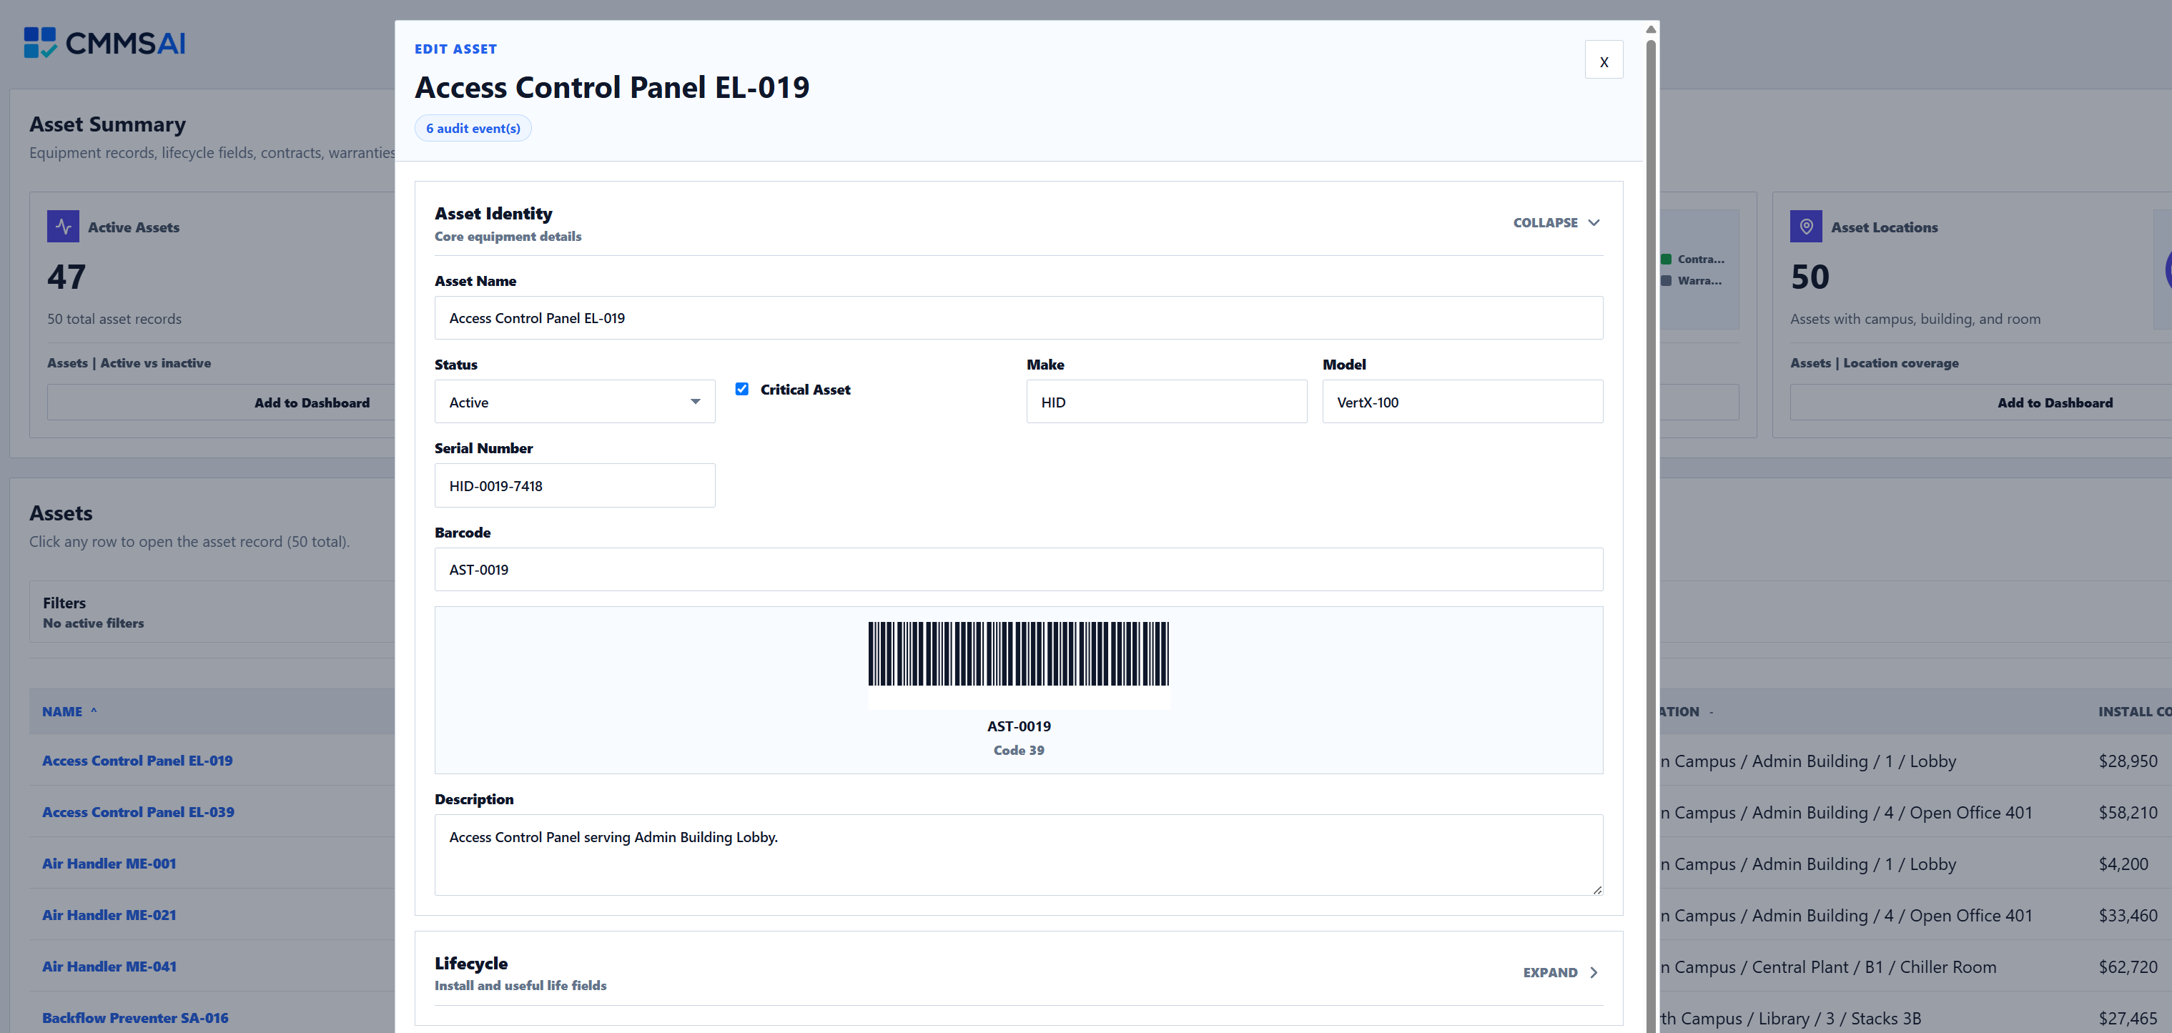Click the AST-0019 barcode image
2172x1033 pixels.
[1019, 654]
